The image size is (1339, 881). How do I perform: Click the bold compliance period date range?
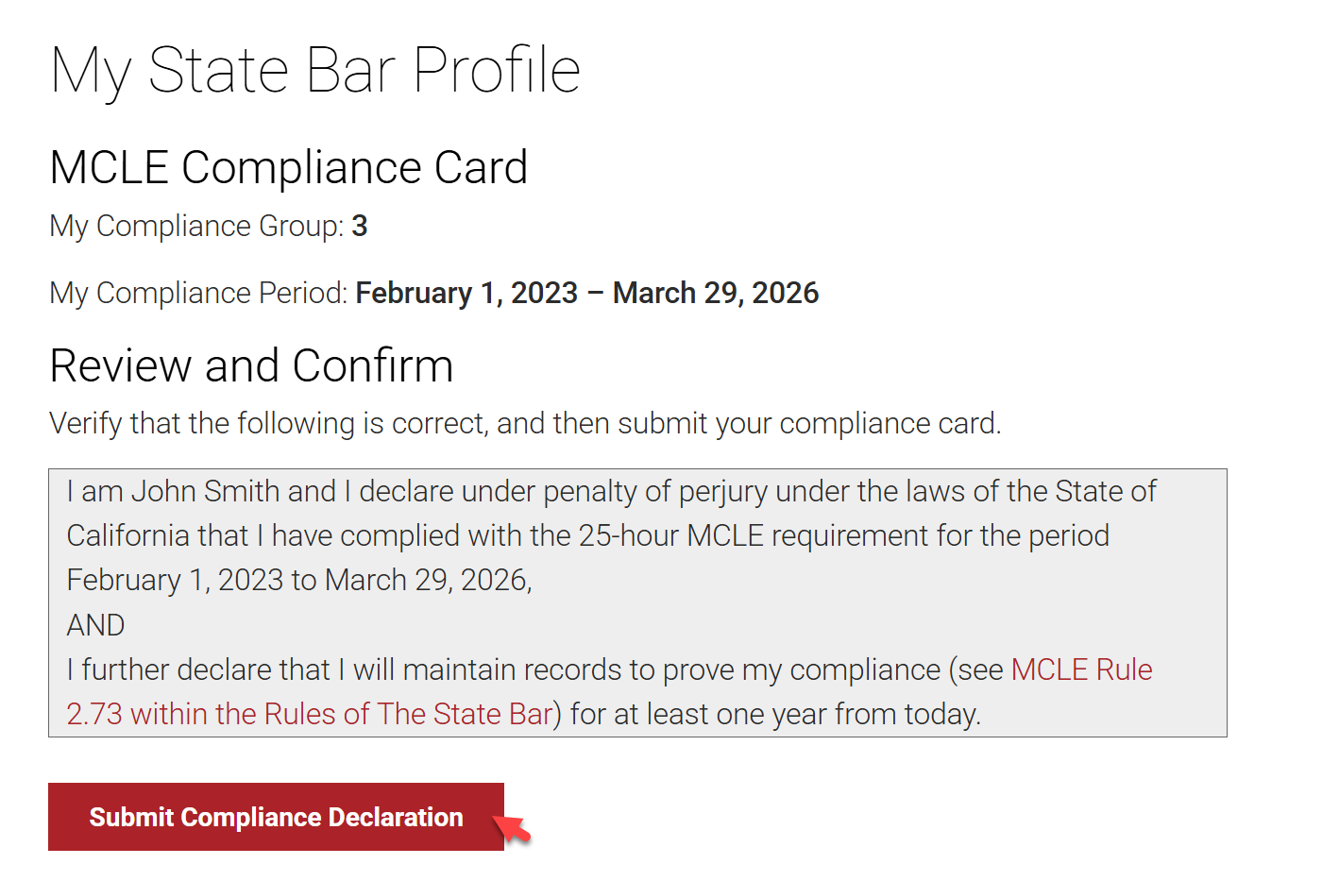(x=586, y=294)
